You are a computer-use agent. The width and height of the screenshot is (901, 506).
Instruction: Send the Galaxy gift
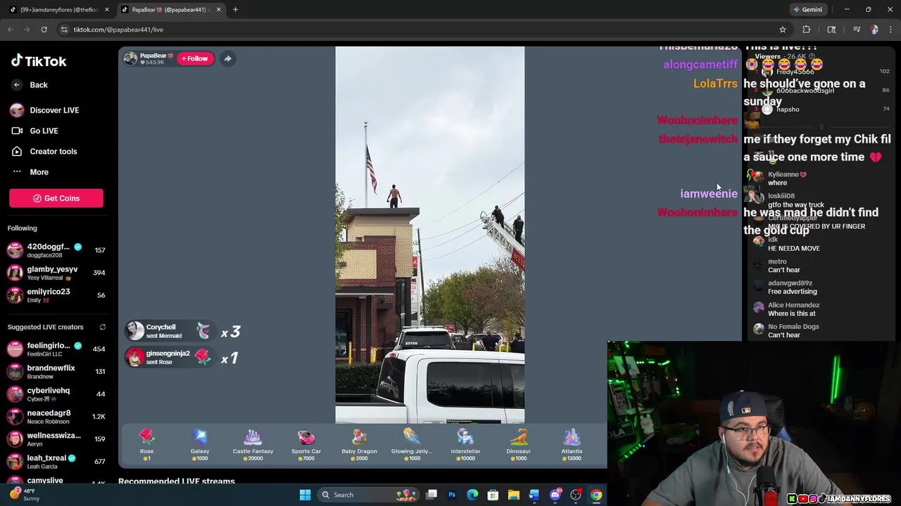coord(200,444)
